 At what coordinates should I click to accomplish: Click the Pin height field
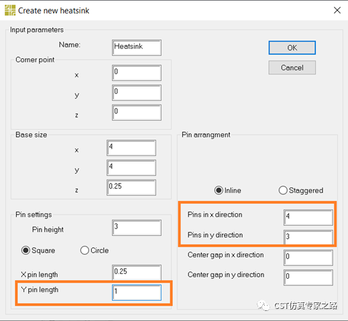click(137, 228)
